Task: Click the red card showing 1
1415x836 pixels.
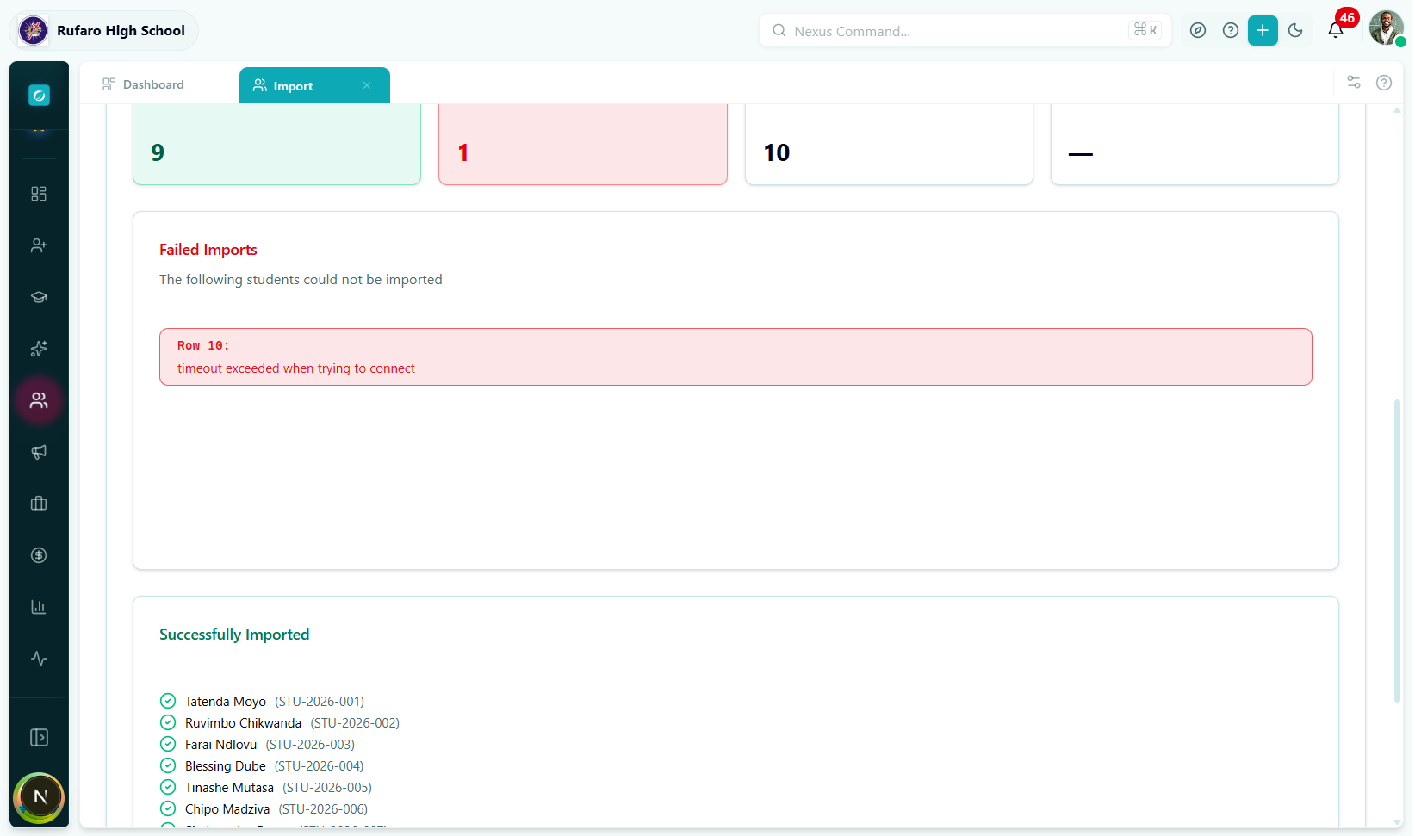Action: [x=583, y=144]
